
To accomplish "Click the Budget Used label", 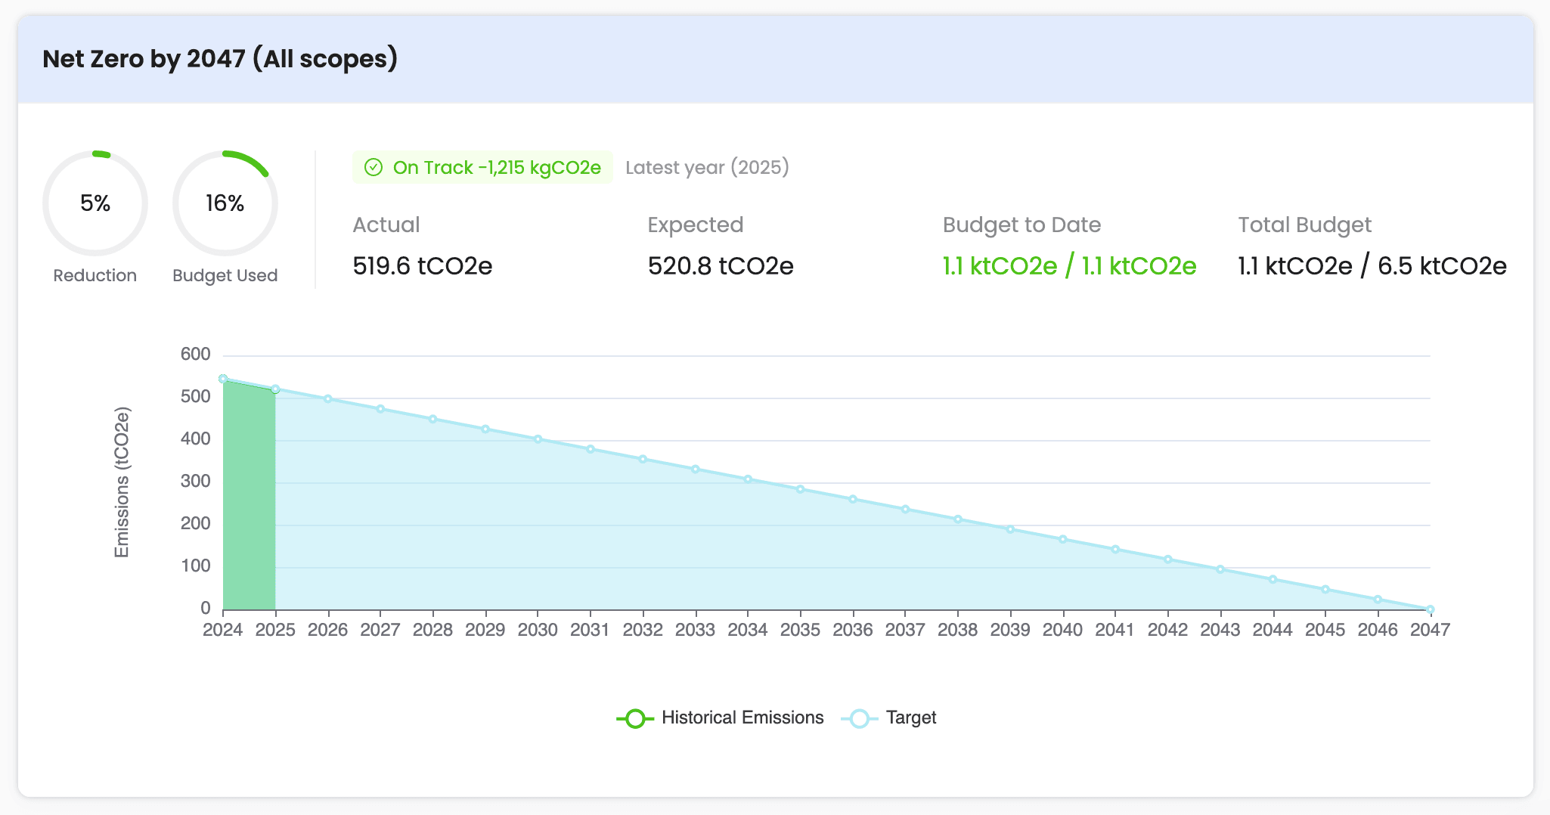I will pos(225,275).
